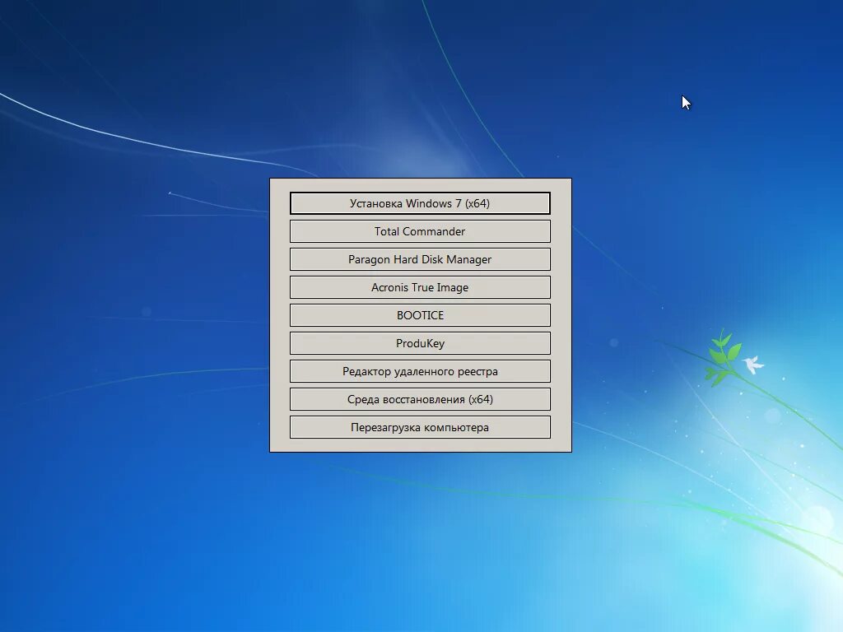Screen dimensions: 843x632
Task: Recover product keys with ProduKey
Action: [420, 343]
